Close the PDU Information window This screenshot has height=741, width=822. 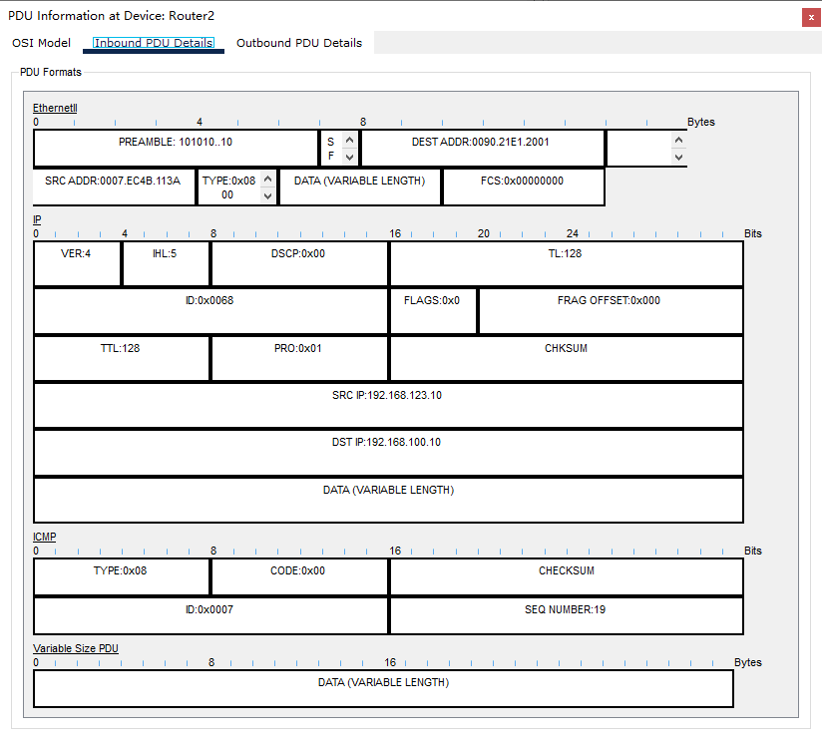[810, 17]
